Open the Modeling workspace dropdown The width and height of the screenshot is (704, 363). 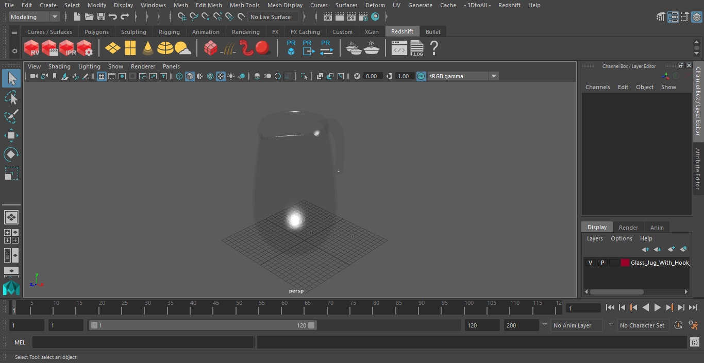pos(35,17)
